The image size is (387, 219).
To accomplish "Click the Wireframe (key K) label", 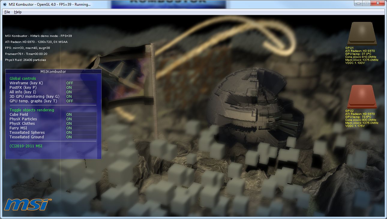I will [x=26, y=83].
